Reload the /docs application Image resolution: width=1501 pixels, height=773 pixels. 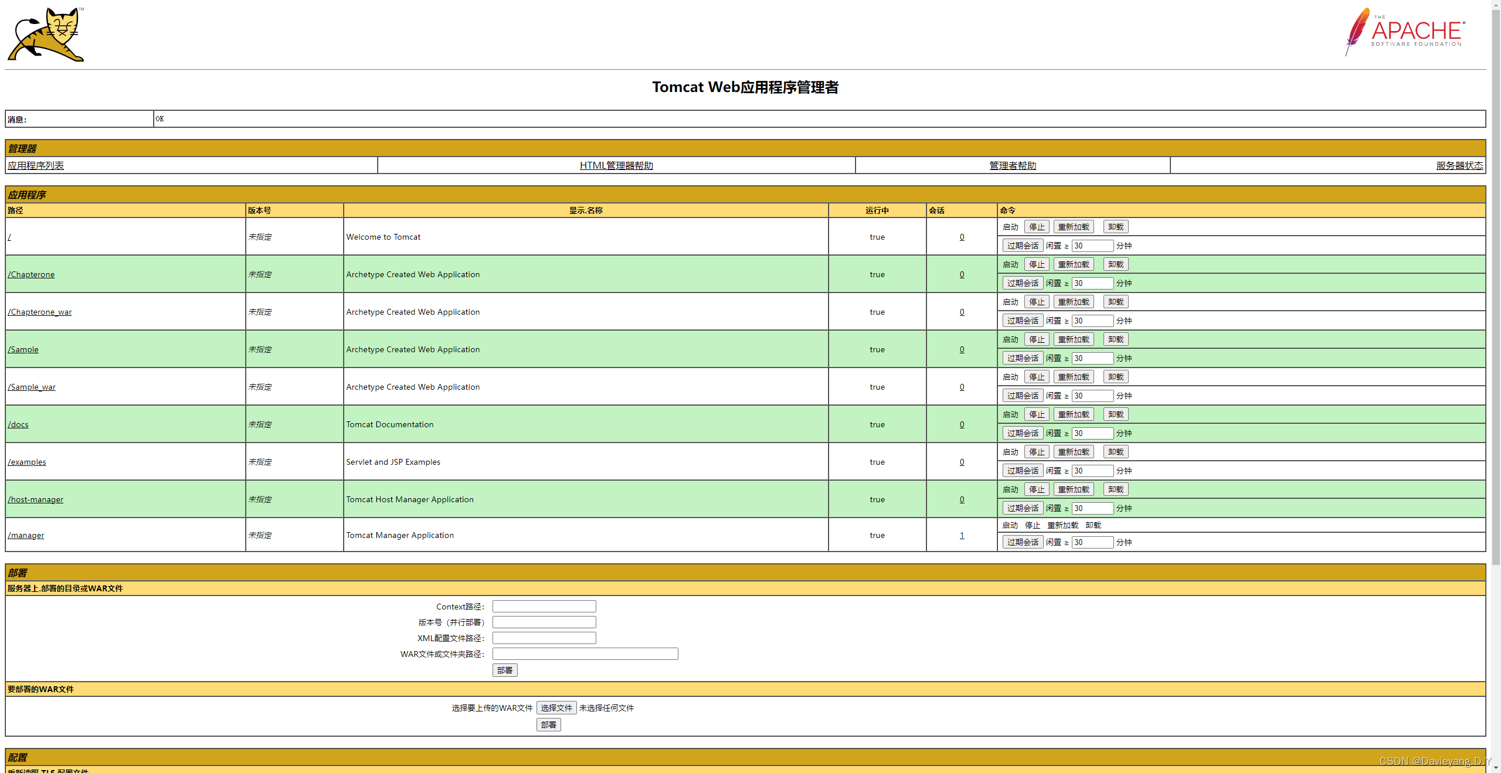tap(1074, 414)
